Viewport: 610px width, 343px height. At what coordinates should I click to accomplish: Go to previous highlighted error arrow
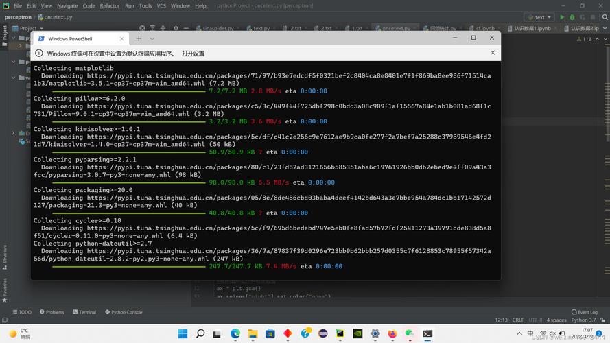point(597,39)
